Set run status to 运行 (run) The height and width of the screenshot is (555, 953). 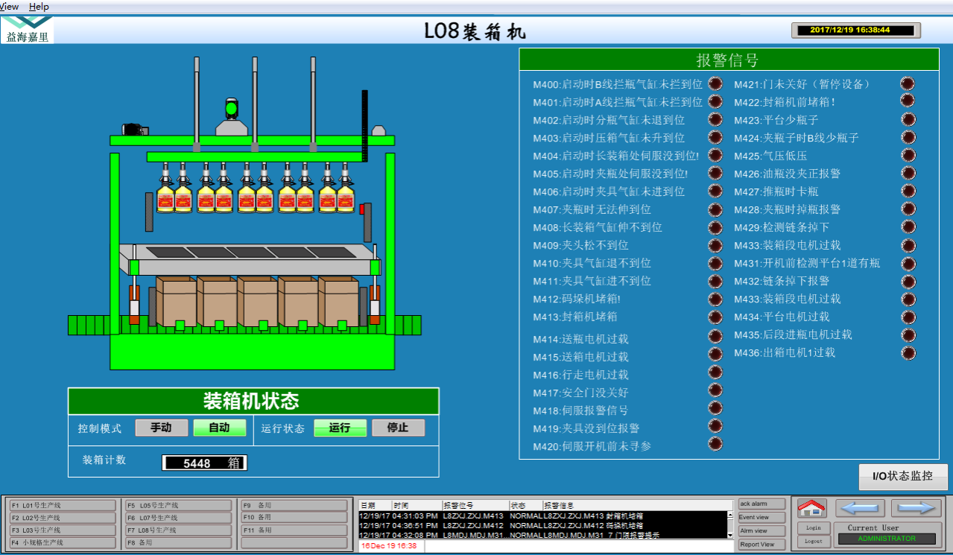340,428
